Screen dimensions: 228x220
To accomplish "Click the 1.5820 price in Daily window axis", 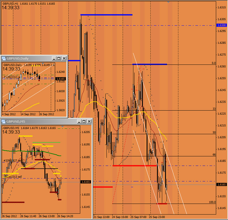I will 61,110.
